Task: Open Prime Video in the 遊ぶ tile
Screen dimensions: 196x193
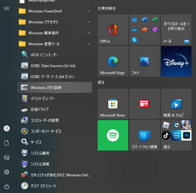Action: pyautogui.click(x=176, y=135)
